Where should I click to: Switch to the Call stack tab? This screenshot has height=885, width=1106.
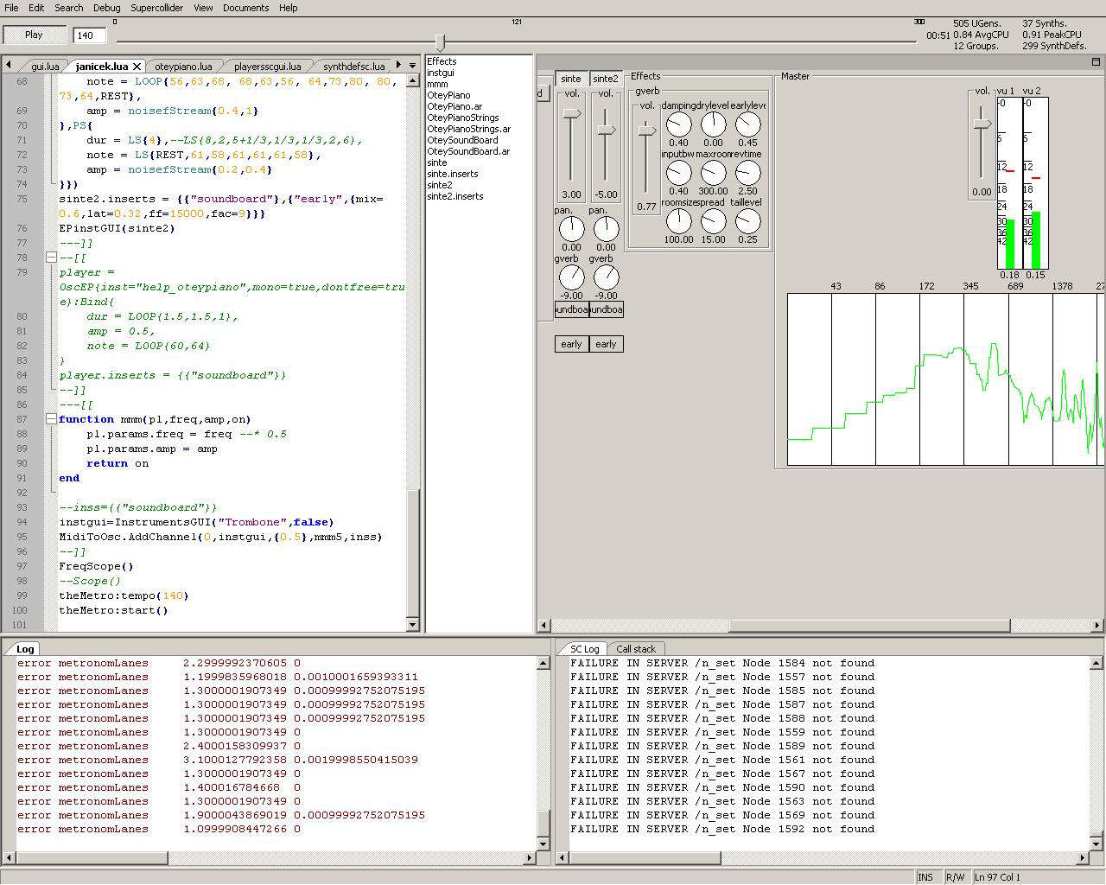coord(636,649)
